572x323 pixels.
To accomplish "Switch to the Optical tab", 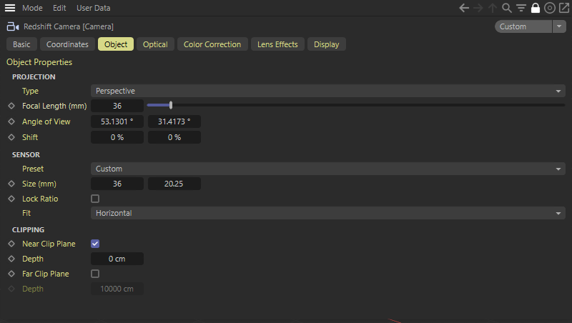I will [x=155, y=44].
